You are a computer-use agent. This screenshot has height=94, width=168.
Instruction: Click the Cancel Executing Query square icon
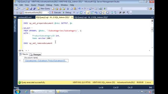74,13
